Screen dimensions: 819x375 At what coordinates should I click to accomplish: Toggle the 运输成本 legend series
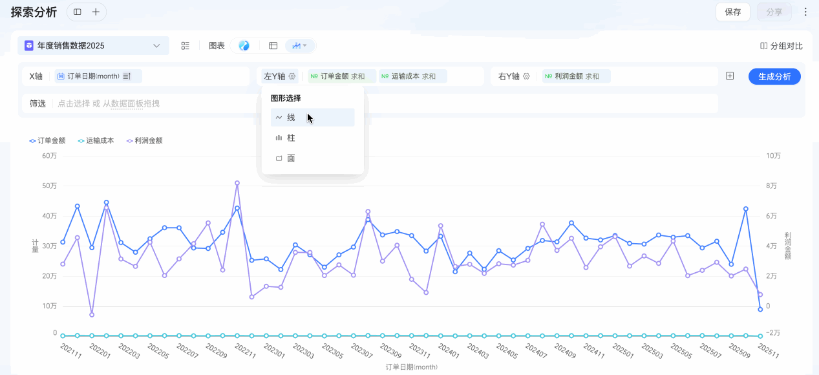click(x=96, y=140)
